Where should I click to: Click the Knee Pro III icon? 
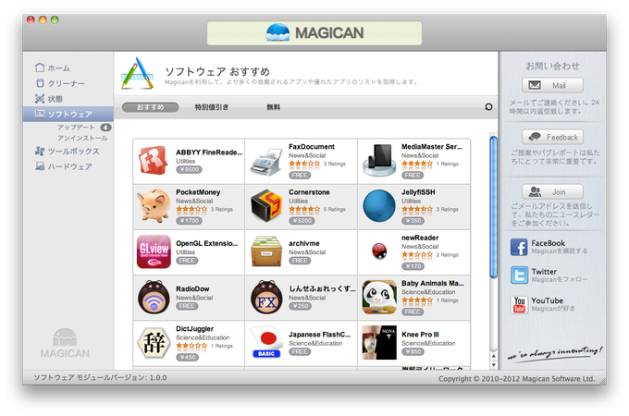[379, 343]
